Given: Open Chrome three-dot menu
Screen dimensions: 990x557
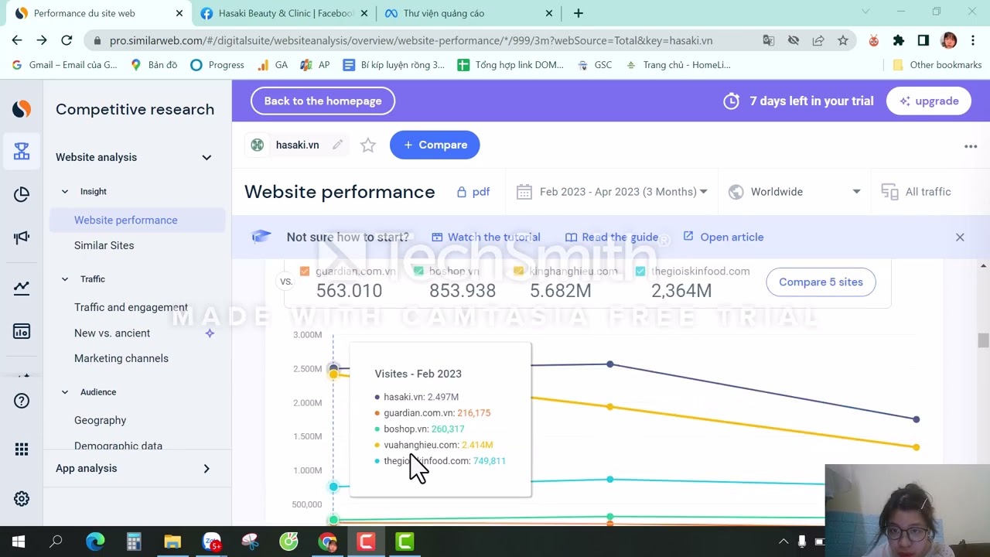Looking at the screenshot, I should click(975, 40).
